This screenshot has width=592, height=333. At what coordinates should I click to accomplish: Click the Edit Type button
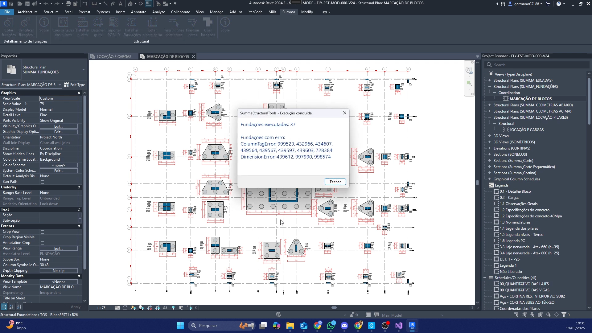point(75,85)
